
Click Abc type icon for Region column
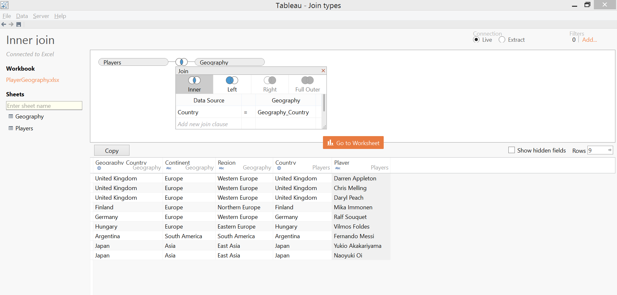coord(221,168)
